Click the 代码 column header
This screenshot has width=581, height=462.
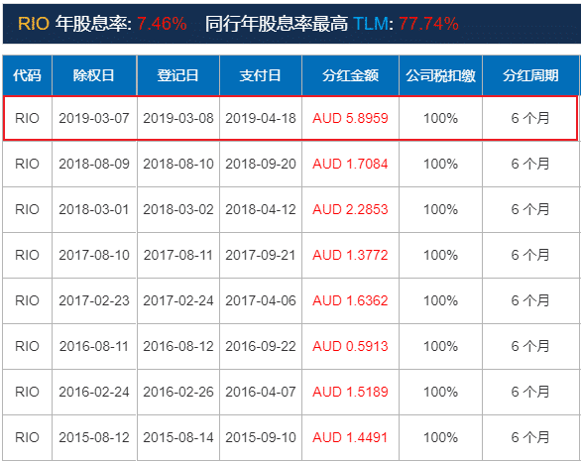[27, 75]
